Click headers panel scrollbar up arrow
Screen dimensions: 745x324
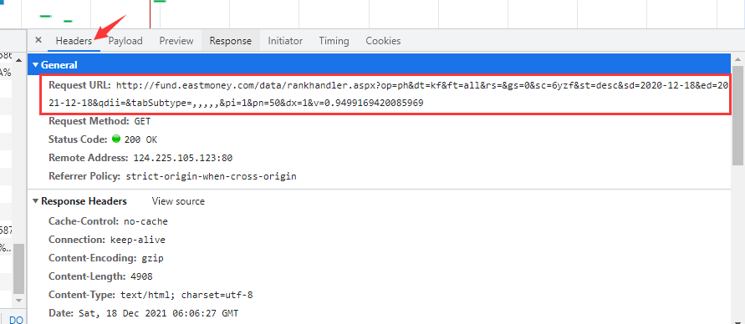737,58
